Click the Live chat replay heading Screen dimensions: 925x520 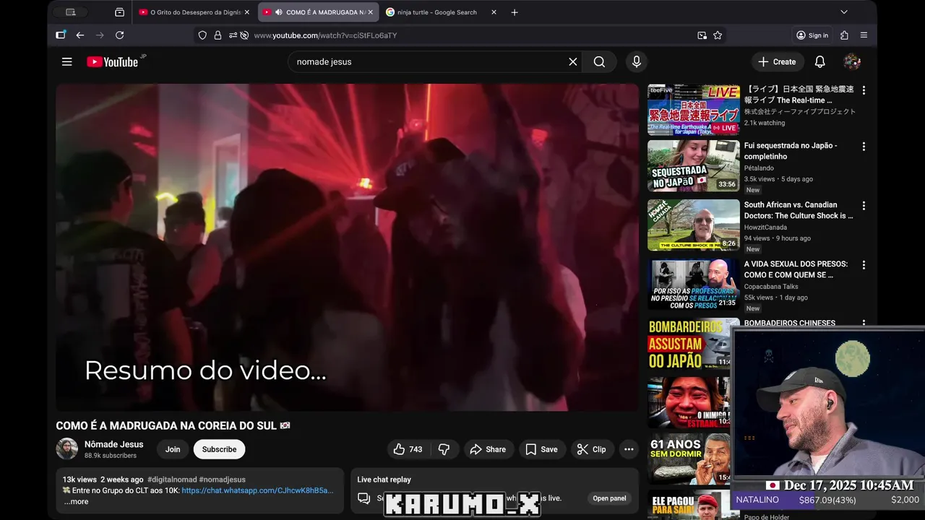tap(384, 480)
